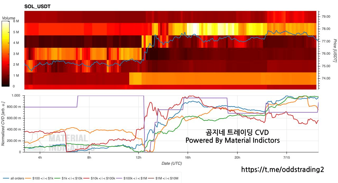338x183 pixels.
Task: Click the 7/15 date label on axis
Action: click(x=287, y=158)
